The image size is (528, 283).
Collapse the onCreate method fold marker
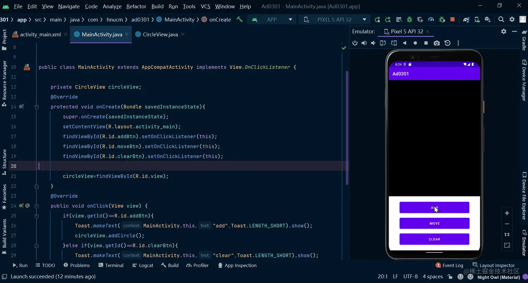(36, 107)
